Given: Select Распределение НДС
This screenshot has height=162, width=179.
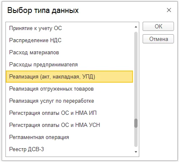Looking at the screenshot, I should 69,40.
